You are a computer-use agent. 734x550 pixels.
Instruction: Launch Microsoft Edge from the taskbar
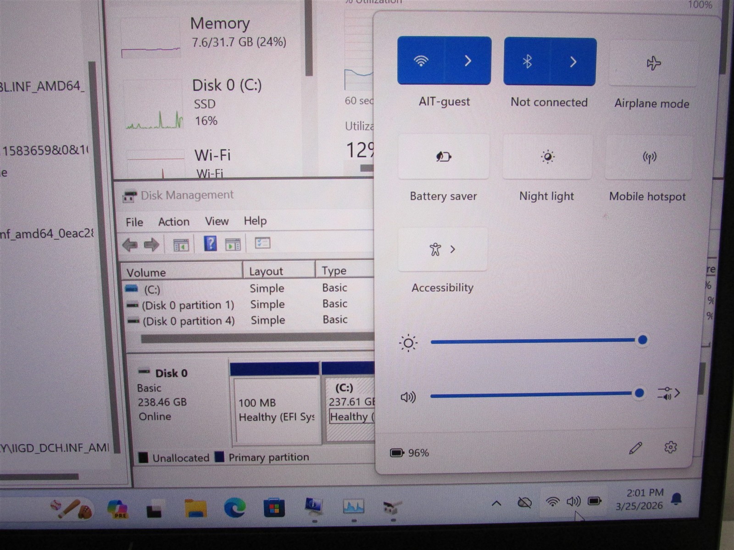[235, 508]
